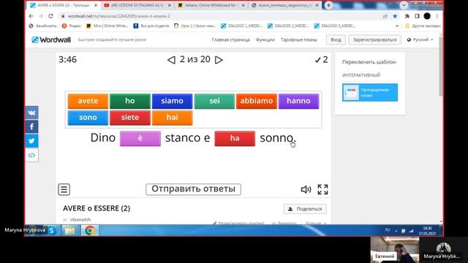The height and width of the screenshot is (263, 468).
Task: Select the siamo word tile
Action: 173,101
